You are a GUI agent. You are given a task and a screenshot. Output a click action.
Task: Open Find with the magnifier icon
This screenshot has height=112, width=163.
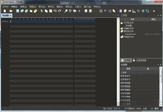tap(66, 11)
